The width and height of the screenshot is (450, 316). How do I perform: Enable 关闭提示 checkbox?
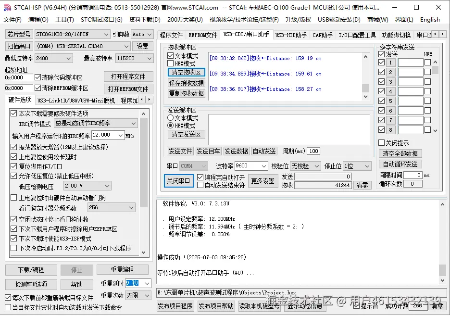point(381,143)
